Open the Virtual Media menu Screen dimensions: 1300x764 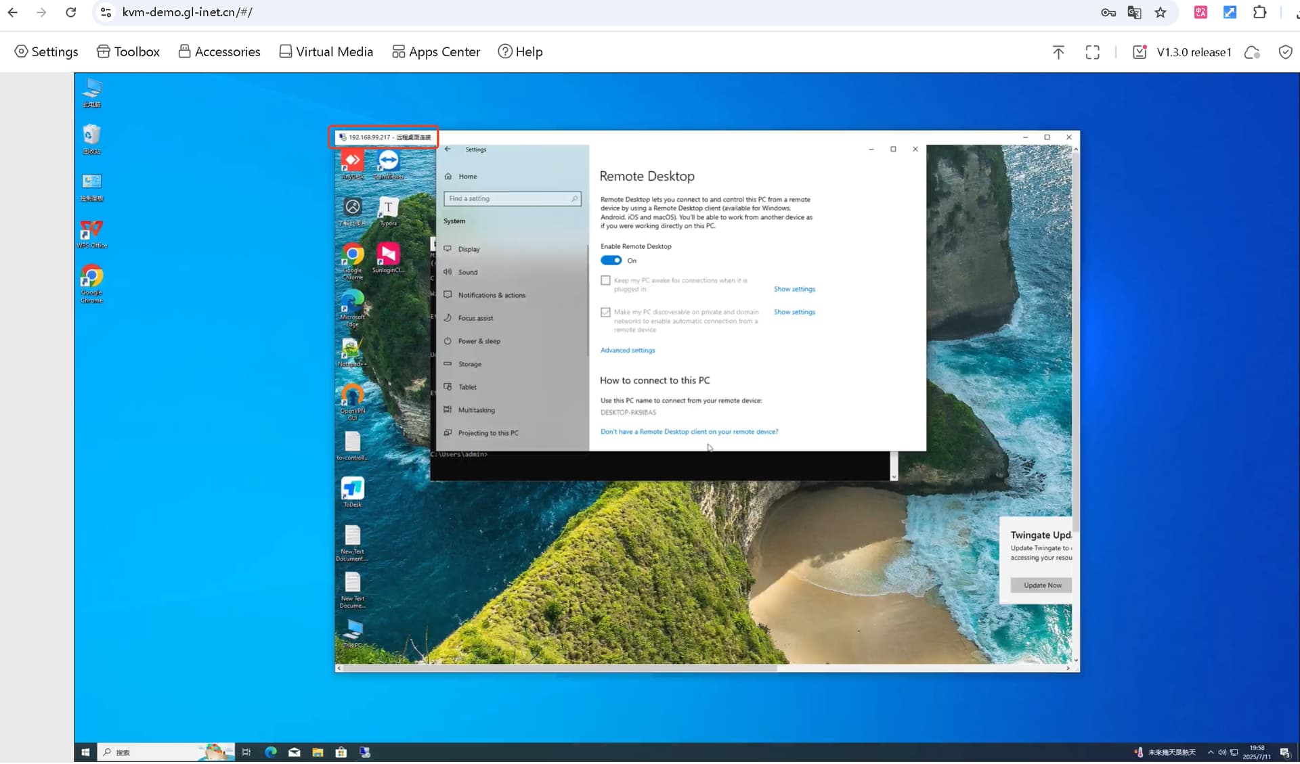pyautogui.click(x=326, y=52)
